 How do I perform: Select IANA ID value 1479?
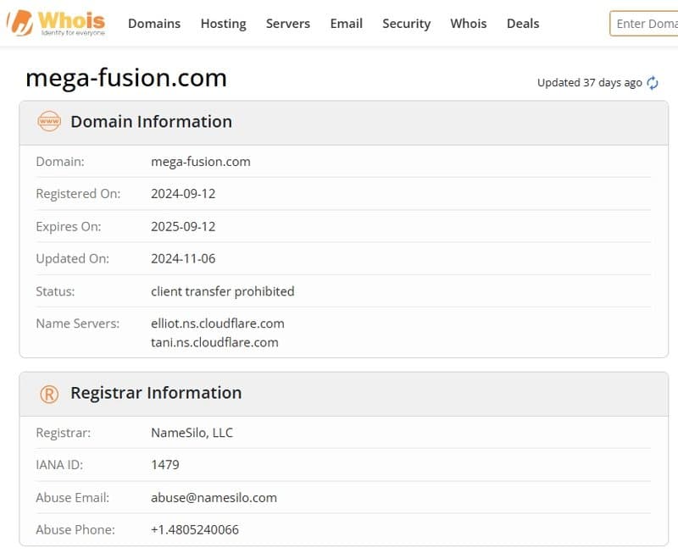pyautogui.click(x=164, y=464)
